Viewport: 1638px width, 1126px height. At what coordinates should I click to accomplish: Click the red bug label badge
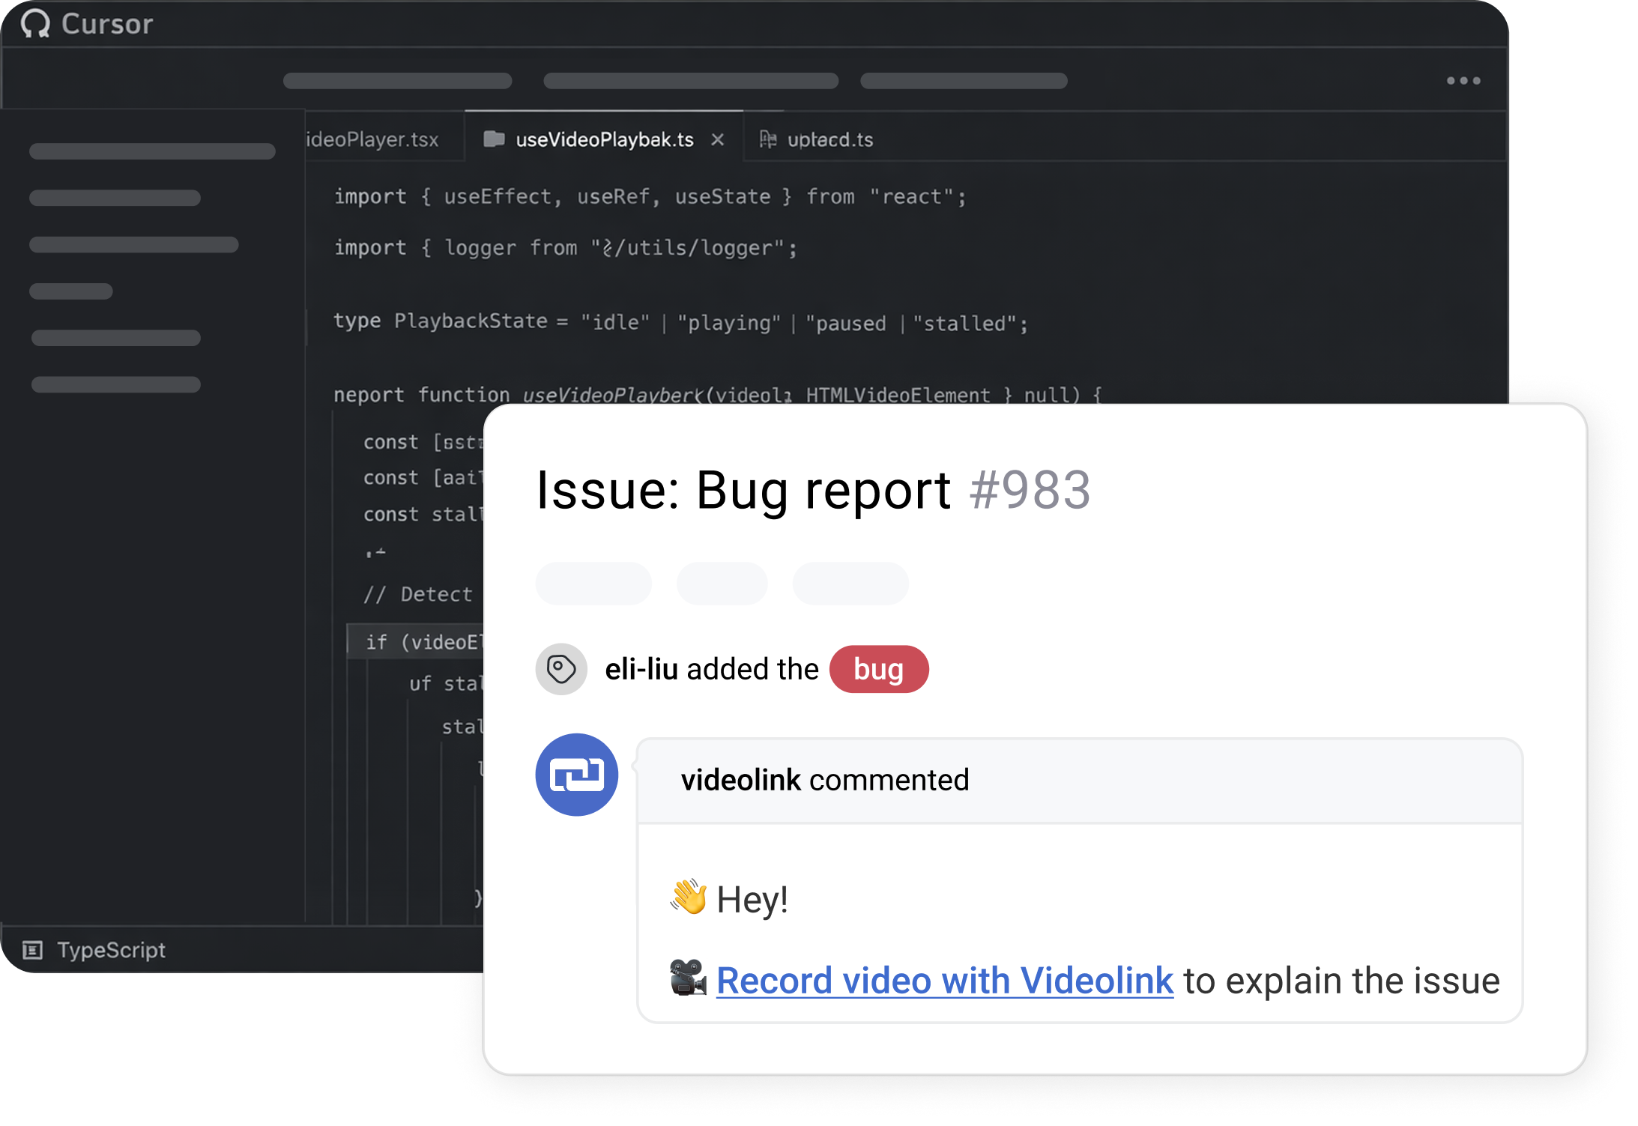coord(878,669)
